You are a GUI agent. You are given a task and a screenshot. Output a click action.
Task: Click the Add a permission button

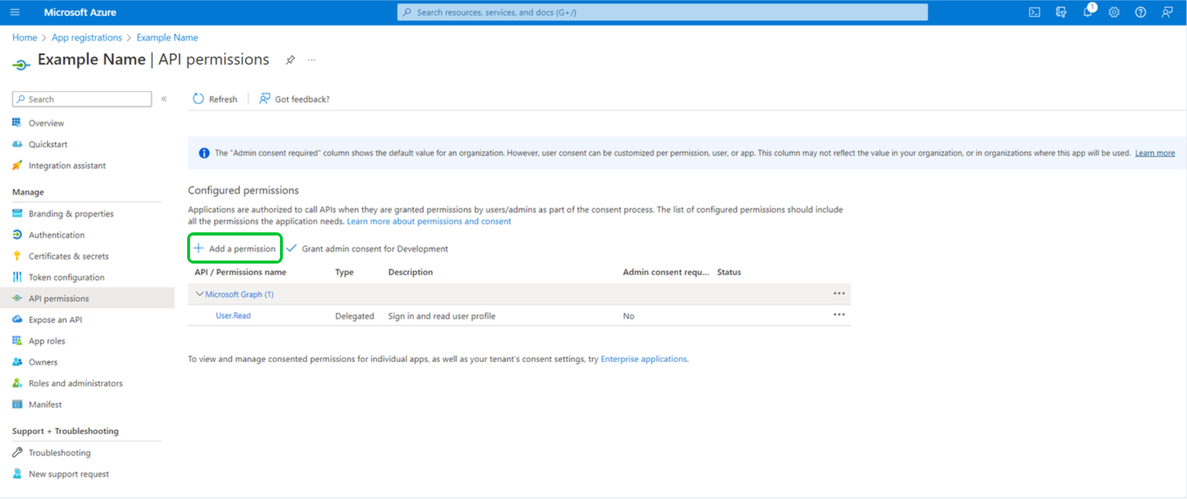[x=235, y=249]
